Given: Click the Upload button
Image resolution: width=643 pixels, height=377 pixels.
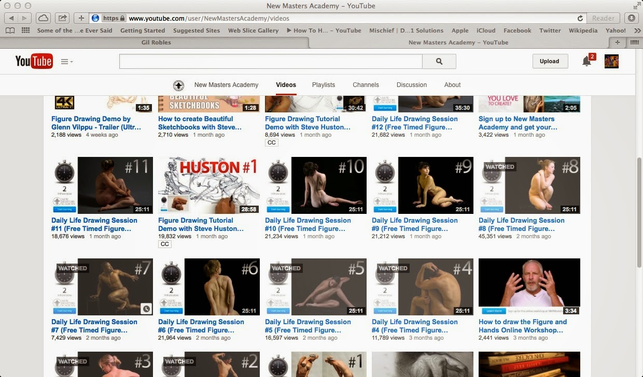Looking at the screenshot, I should 549,61.
